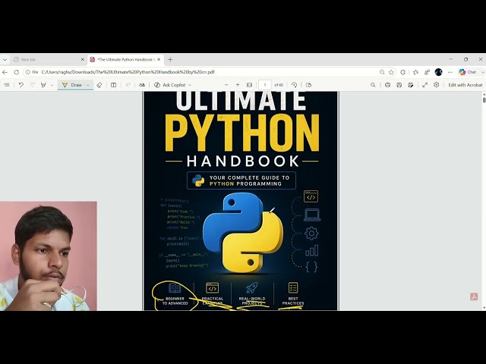Go back to previous page
This screenshot has height=364, width=486.
pyautogui.click(x=5, y=72)
